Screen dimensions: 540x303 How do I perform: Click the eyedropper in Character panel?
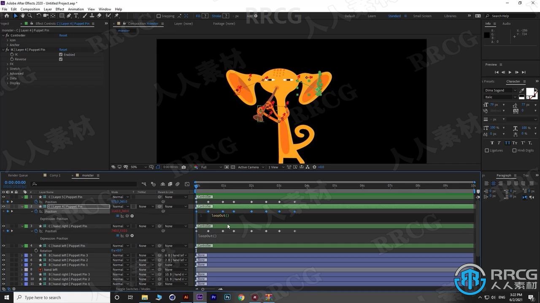(522, 90)
